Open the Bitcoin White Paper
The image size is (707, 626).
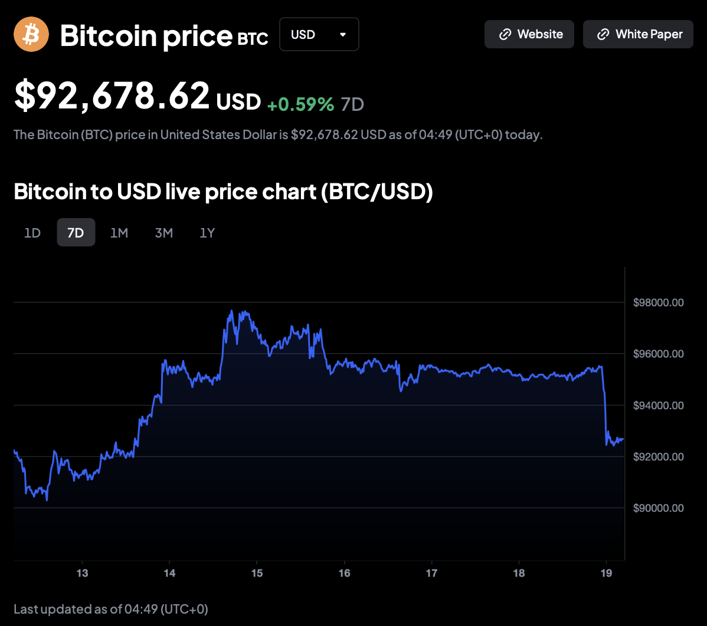(638, 34)
